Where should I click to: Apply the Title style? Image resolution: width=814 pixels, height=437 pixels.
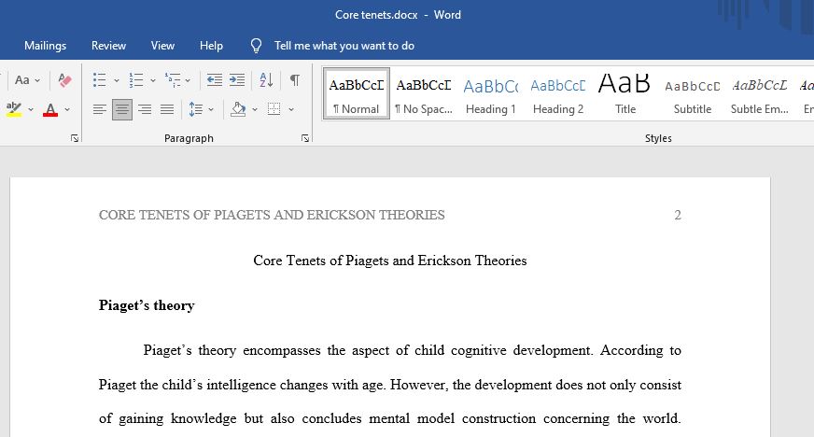click(x=625, y=94)
